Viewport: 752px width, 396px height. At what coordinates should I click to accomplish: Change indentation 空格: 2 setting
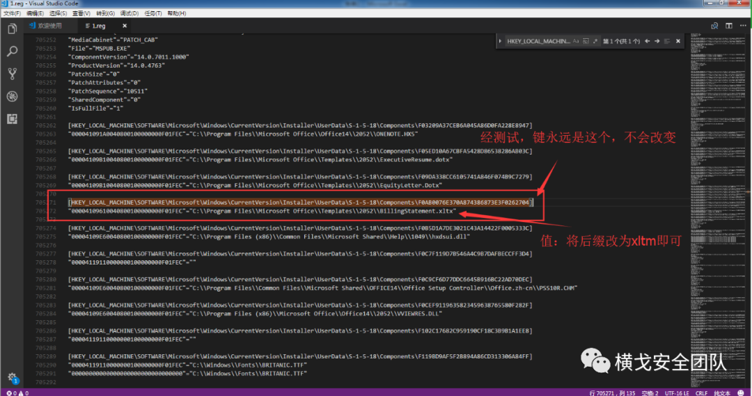pos(650,393)
